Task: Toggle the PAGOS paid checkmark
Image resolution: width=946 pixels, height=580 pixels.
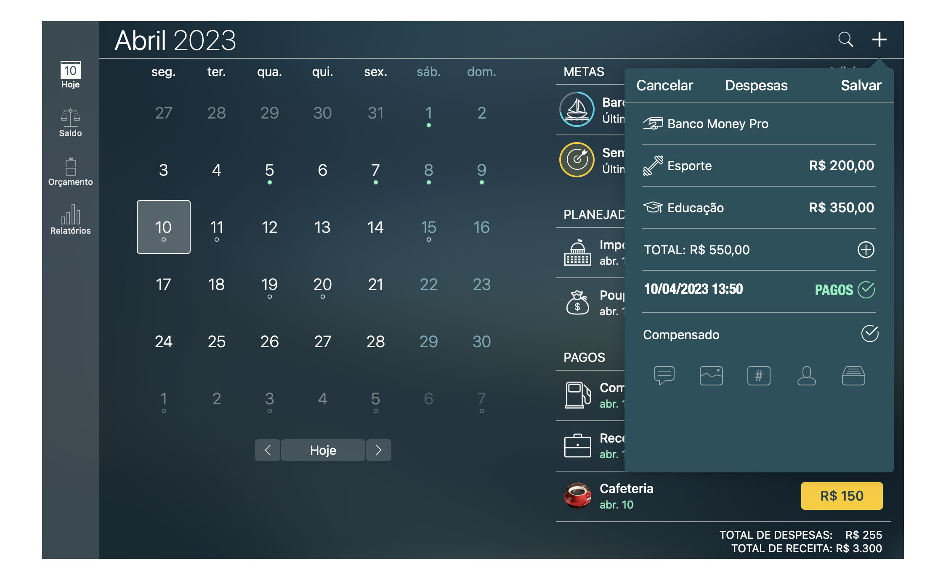Action: 866,290
